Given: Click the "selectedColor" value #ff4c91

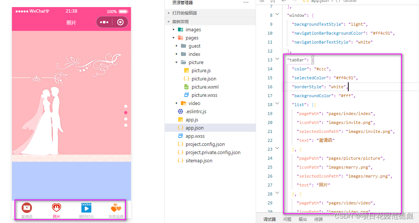Looking at the screenshot, I should (345, 78).
